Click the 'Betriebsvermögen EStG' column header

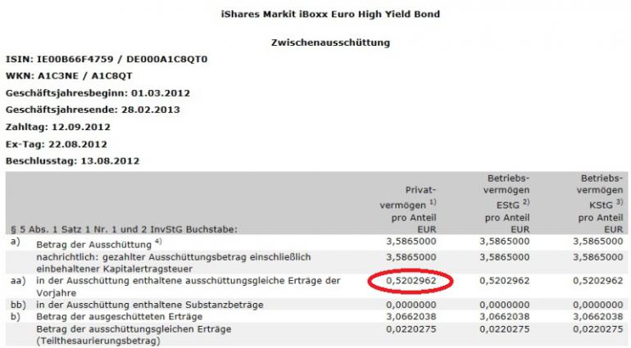[506, 204]
